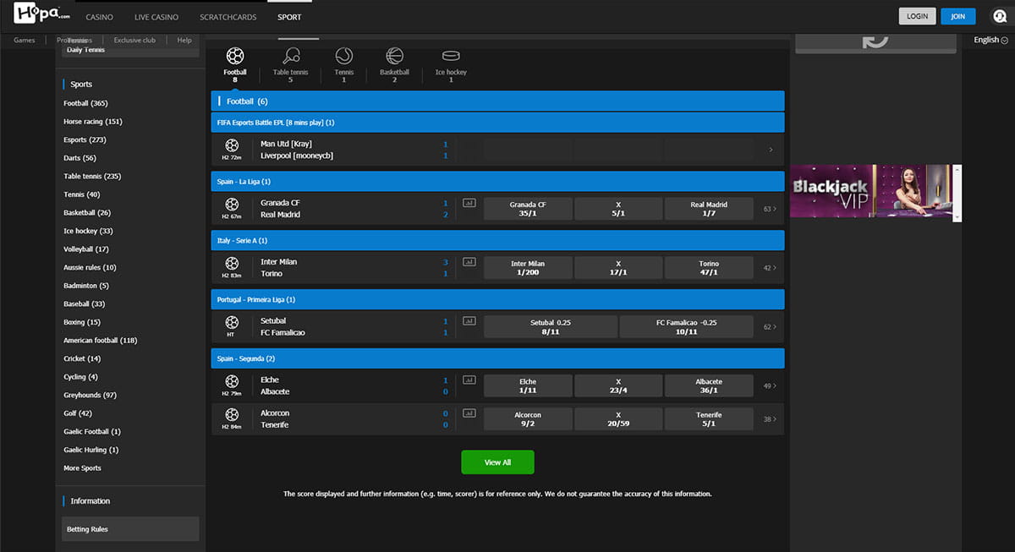Bet on Granada CF at 35/1
The height and width of the screenshot is (552, 1015).
(528, 209)
